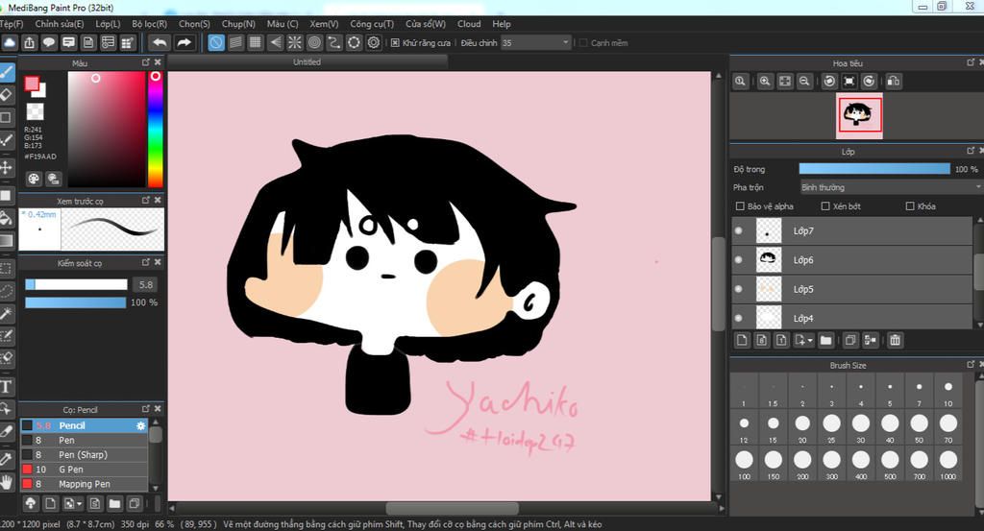Hide the Lớp7 layer
984x531 pixels.
pyautogui.click(x=739, y=230)
